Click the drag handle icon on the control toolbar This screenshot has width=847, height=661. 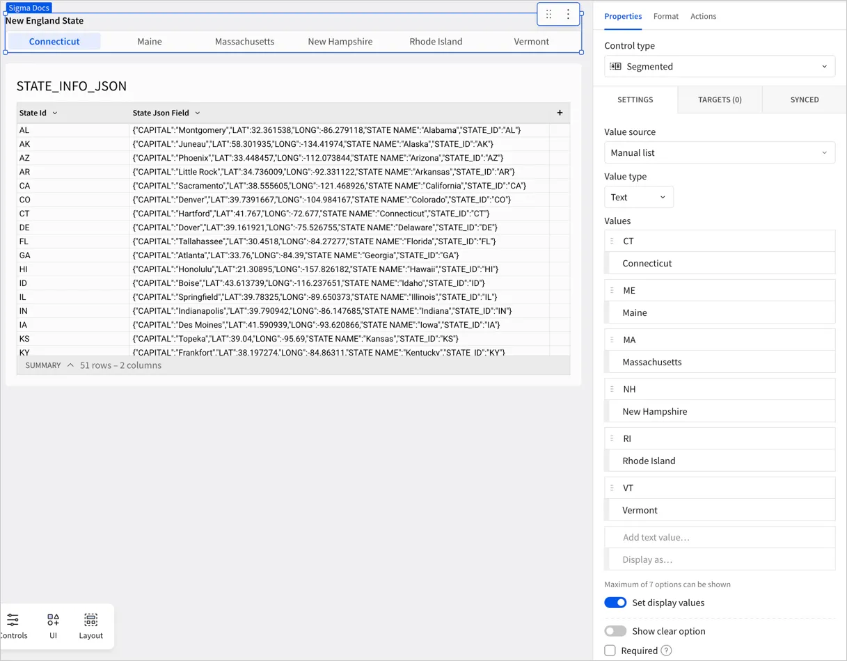point(548,14)
